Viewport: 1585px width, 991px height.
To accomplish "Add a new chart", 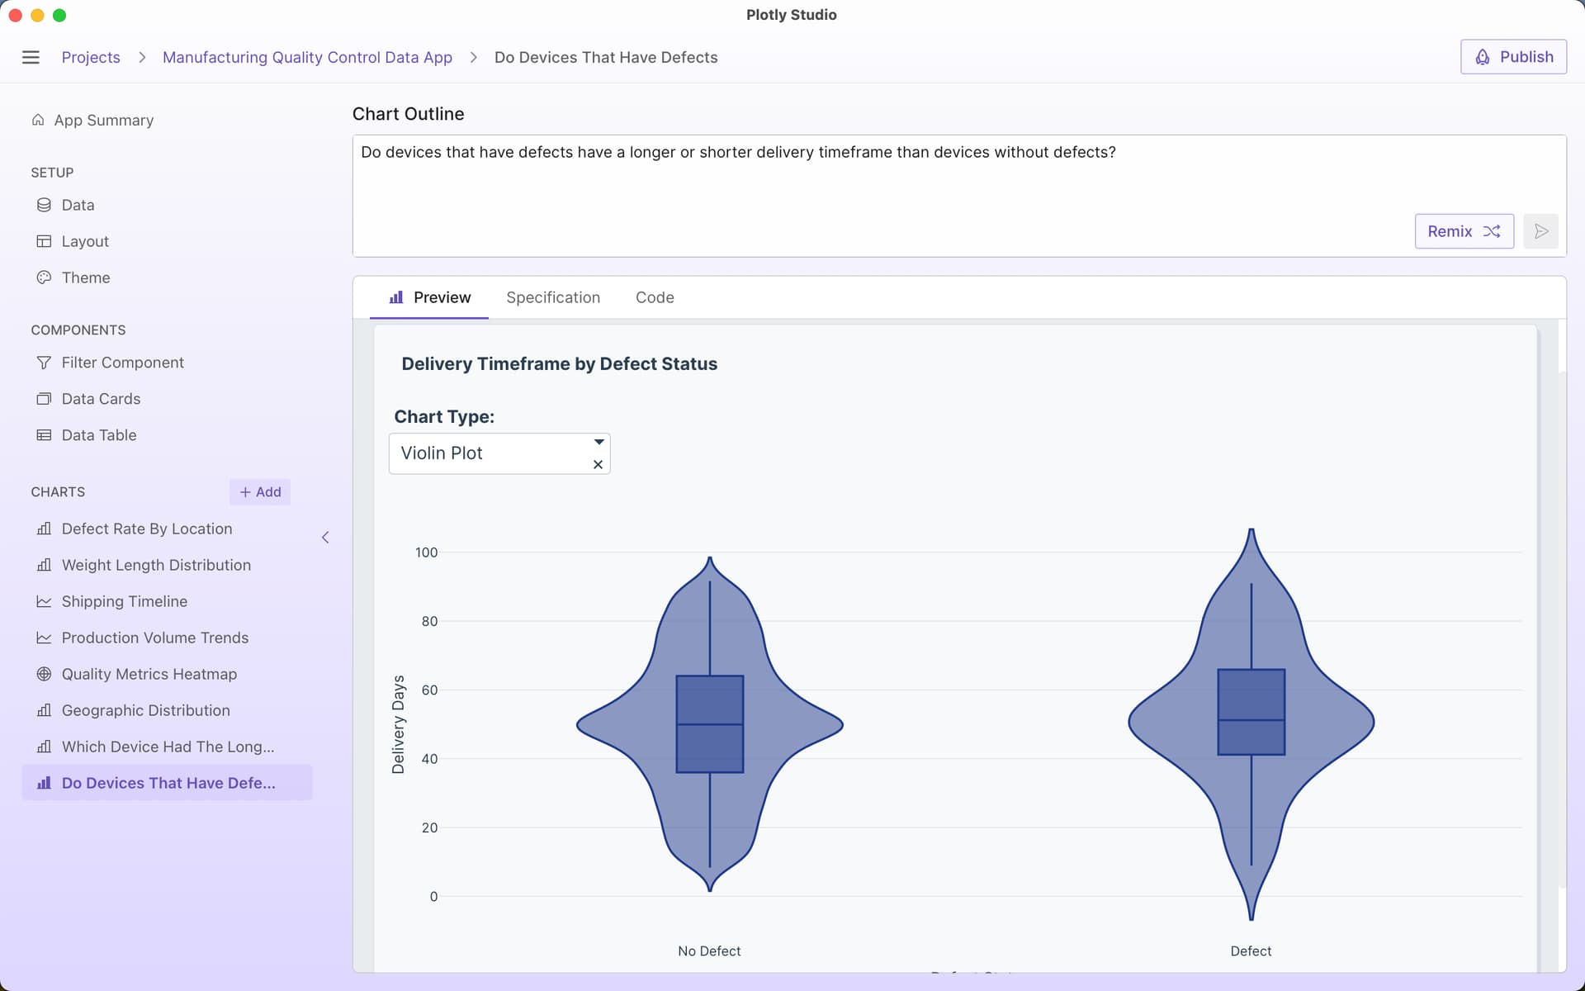I will (260, 492).
